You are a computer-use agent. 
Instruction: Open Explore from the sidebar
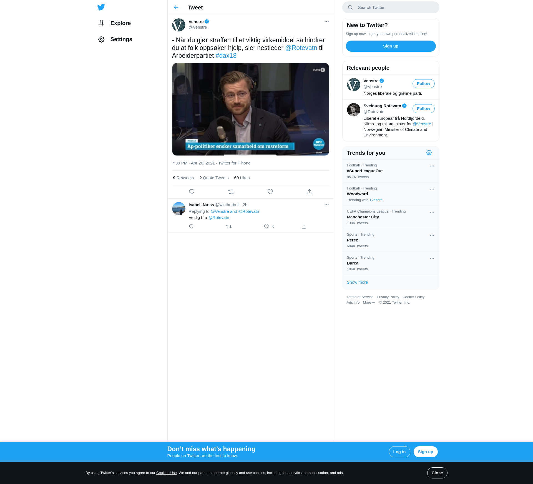point(114,23)
